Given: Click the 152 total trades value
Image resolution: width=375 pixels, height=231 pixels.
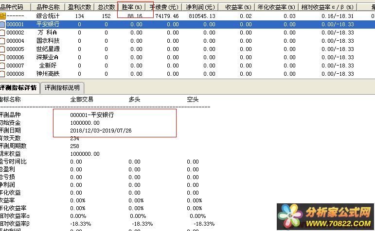Looking at the screenshot, I should 106,16.
